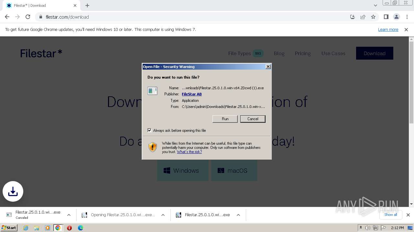Image resolution: width=414 pixels, height=232 pixels.
Task: Go forward in browser history
Action: pyautogui.click(x=17, y=17)
